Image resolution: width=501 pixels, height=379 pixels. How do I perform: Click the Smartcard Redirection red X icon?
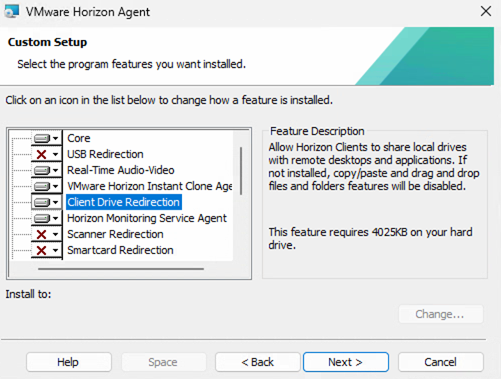pyautogui.click(x=42, y=250)
